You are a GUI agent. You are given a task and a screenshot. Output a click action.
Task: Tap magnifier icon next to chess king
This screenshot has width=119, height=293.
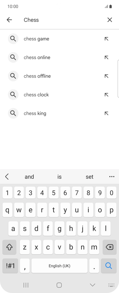pyautogui.click(x=13, y=113)
